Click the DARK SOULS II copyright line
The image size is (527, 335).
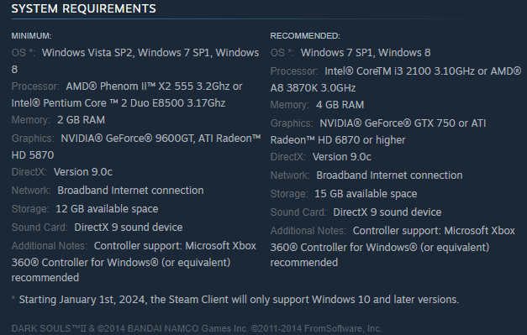coord(197,328)
